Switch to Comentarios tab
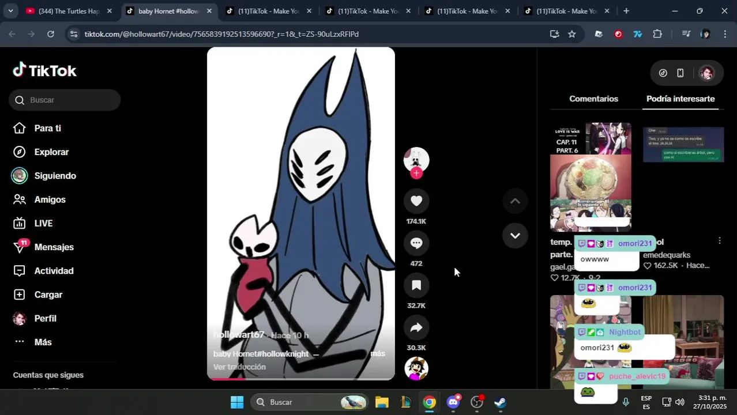The height and width of the screenshot is (415, 737). tap(593, 99)
